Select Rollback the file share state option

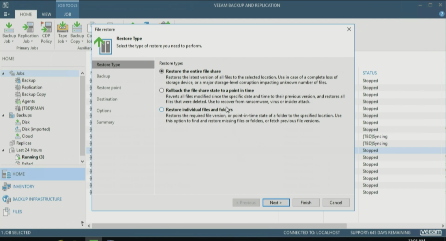pyautogui.click(x=162, y=90)
